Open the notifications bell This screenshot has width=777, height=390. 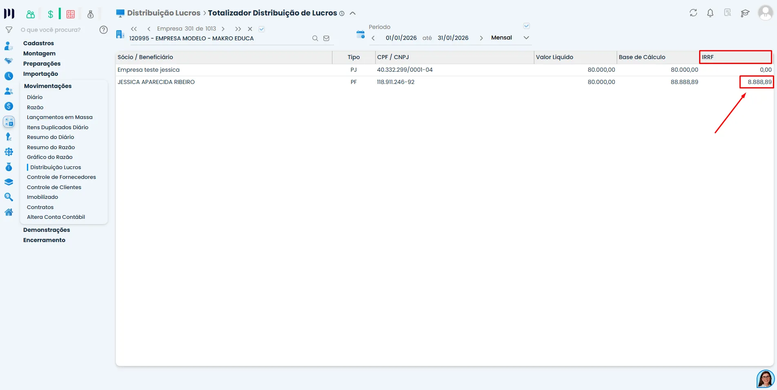[x=710, y=13]
